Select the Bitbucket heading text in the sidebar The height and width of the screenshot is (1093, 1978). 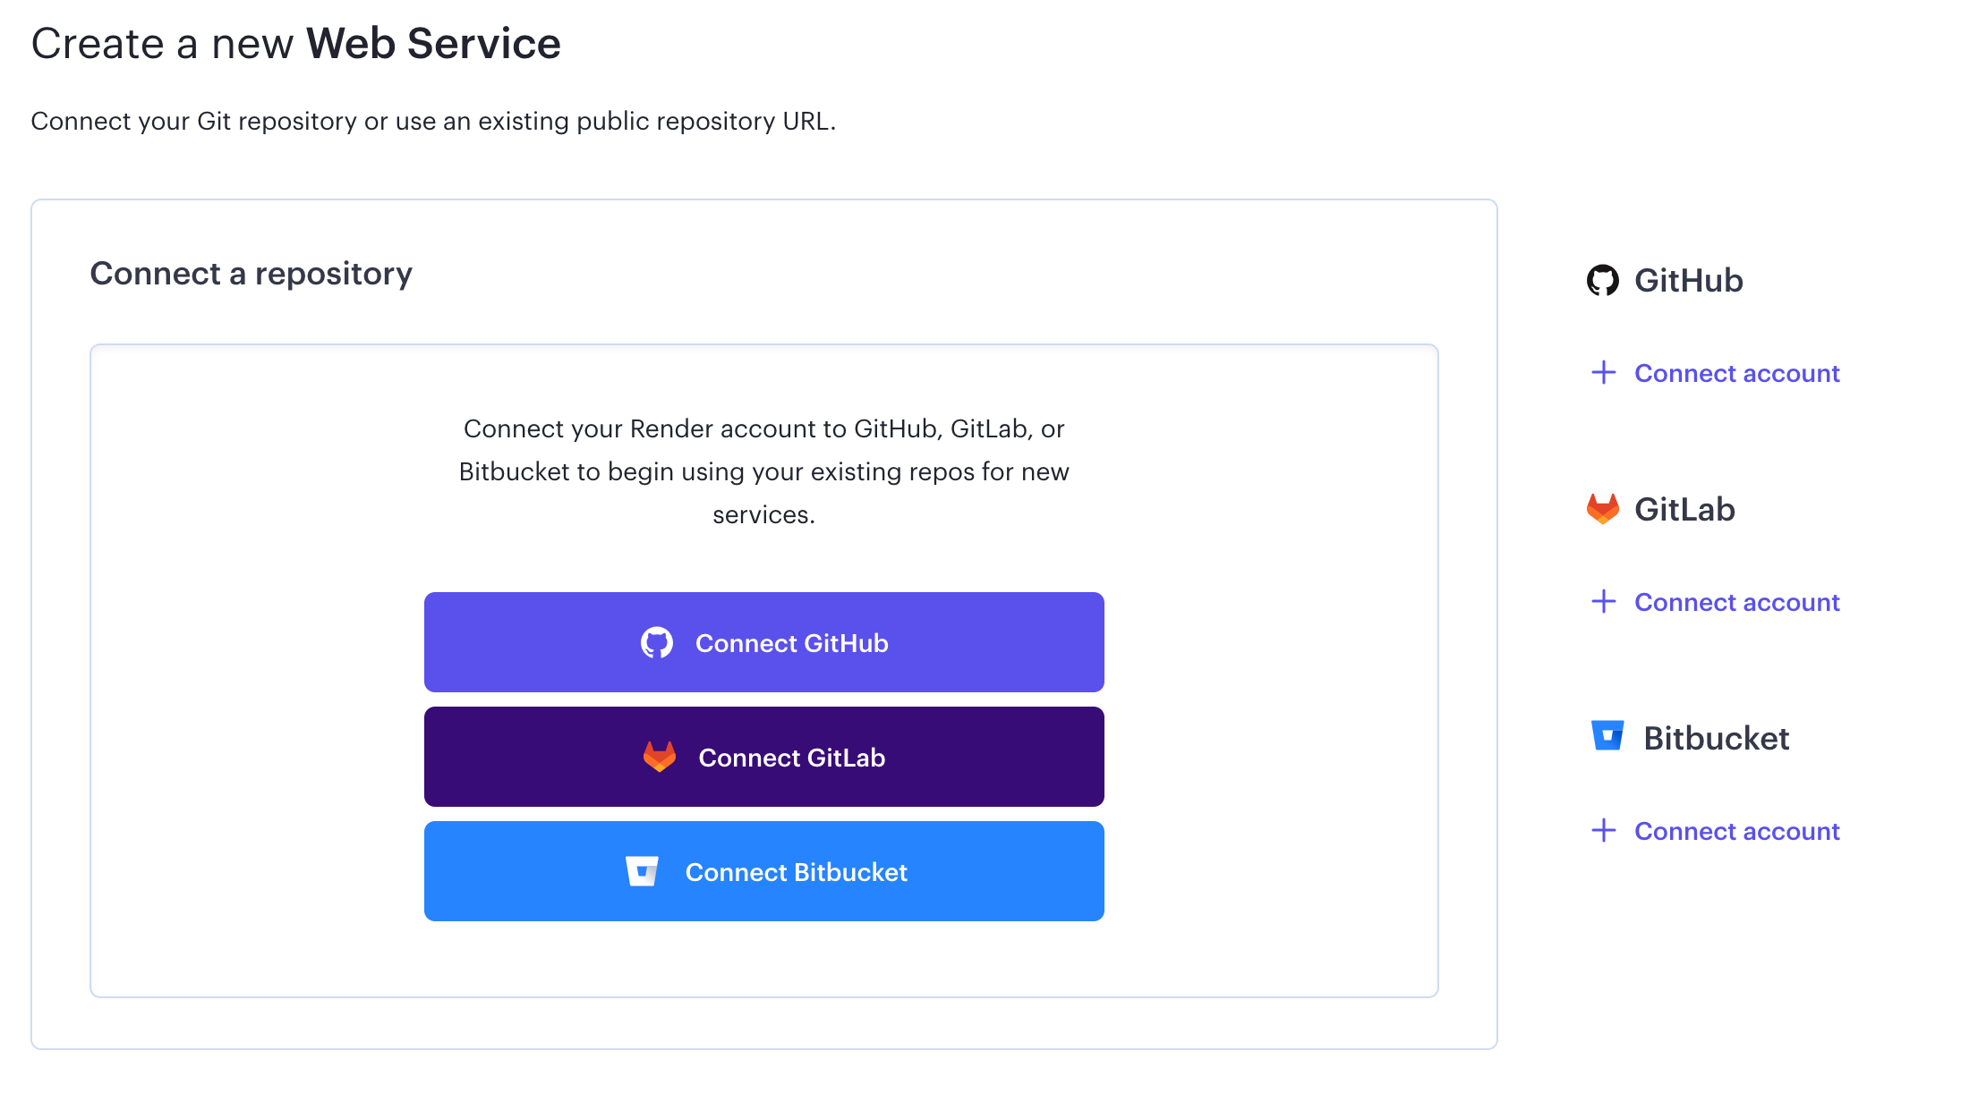[x=1716, y=738]
